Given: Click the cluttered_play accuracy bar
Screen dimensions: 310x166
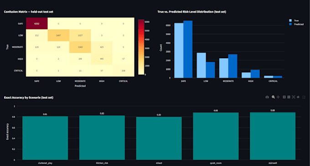Looking at the screenshot, I should click(x=45, y=138).
